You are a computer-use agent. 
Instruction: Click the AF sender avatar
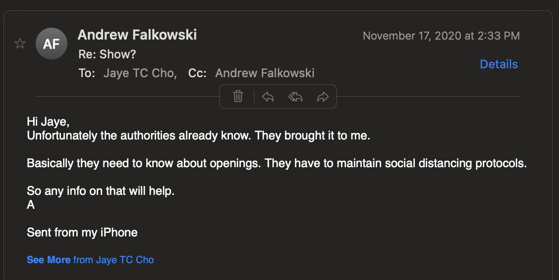pyautogui.click(x=52, y=44)
